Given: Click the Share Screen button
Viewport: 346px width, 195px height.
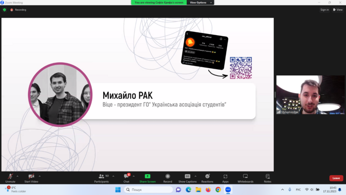Looking at the screenshot, I should (148, 178).
